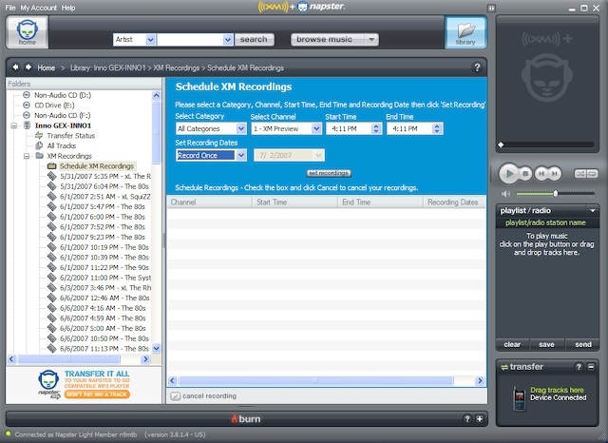Skip to the next track
The image size is (608, 443).
click(555, 174)
